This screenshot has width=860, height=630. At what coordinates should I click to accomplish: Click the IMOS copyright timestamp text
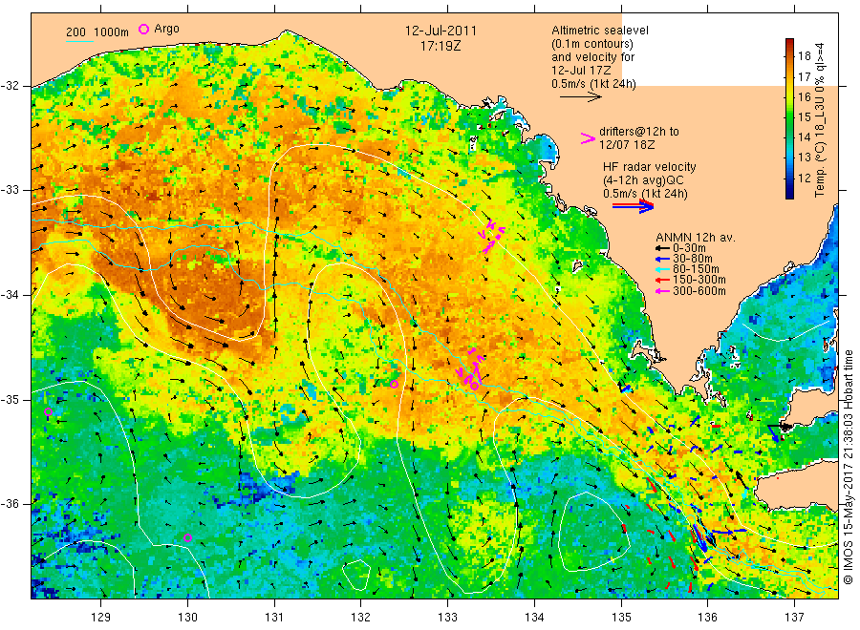coord(848,467)
